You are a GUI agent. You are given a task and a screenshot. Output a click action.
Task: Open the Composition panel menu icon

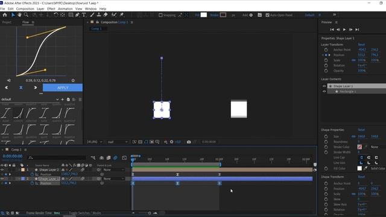(131, 22)
